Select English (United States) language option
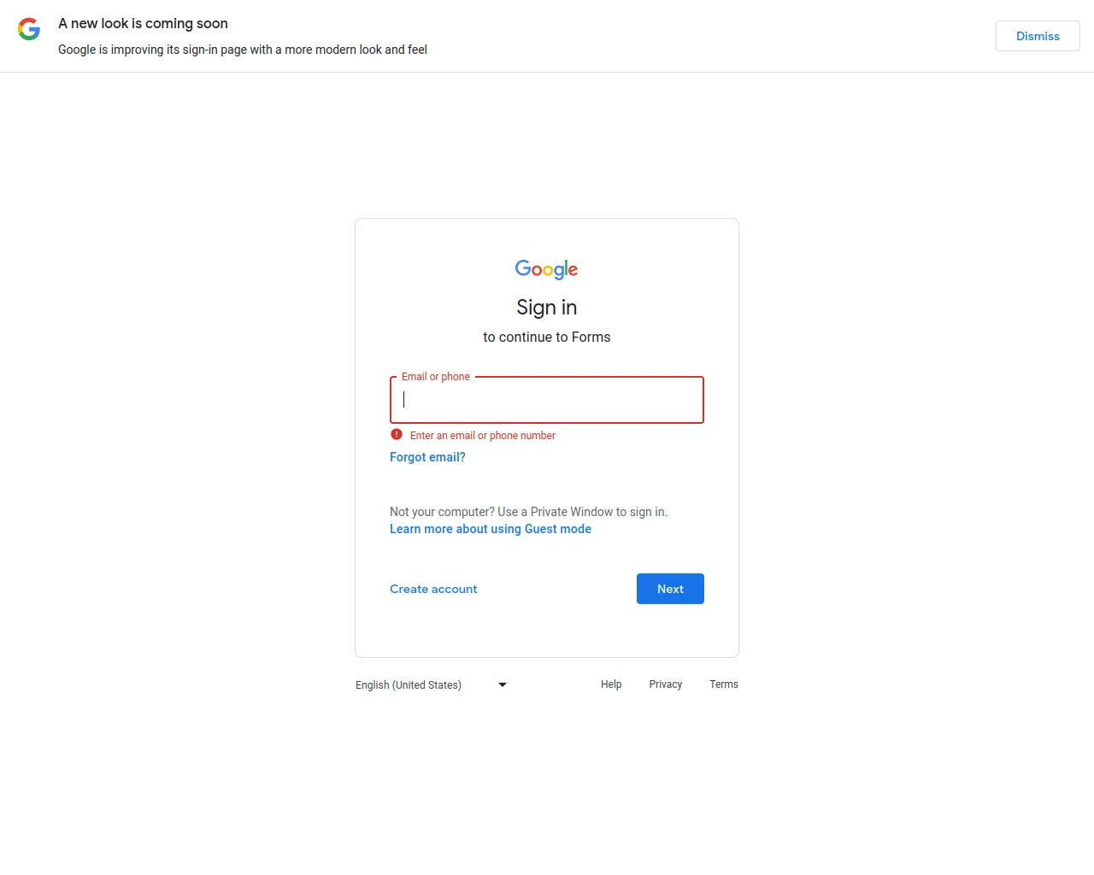Screen dimensions: 1094x875 (409, 684)
